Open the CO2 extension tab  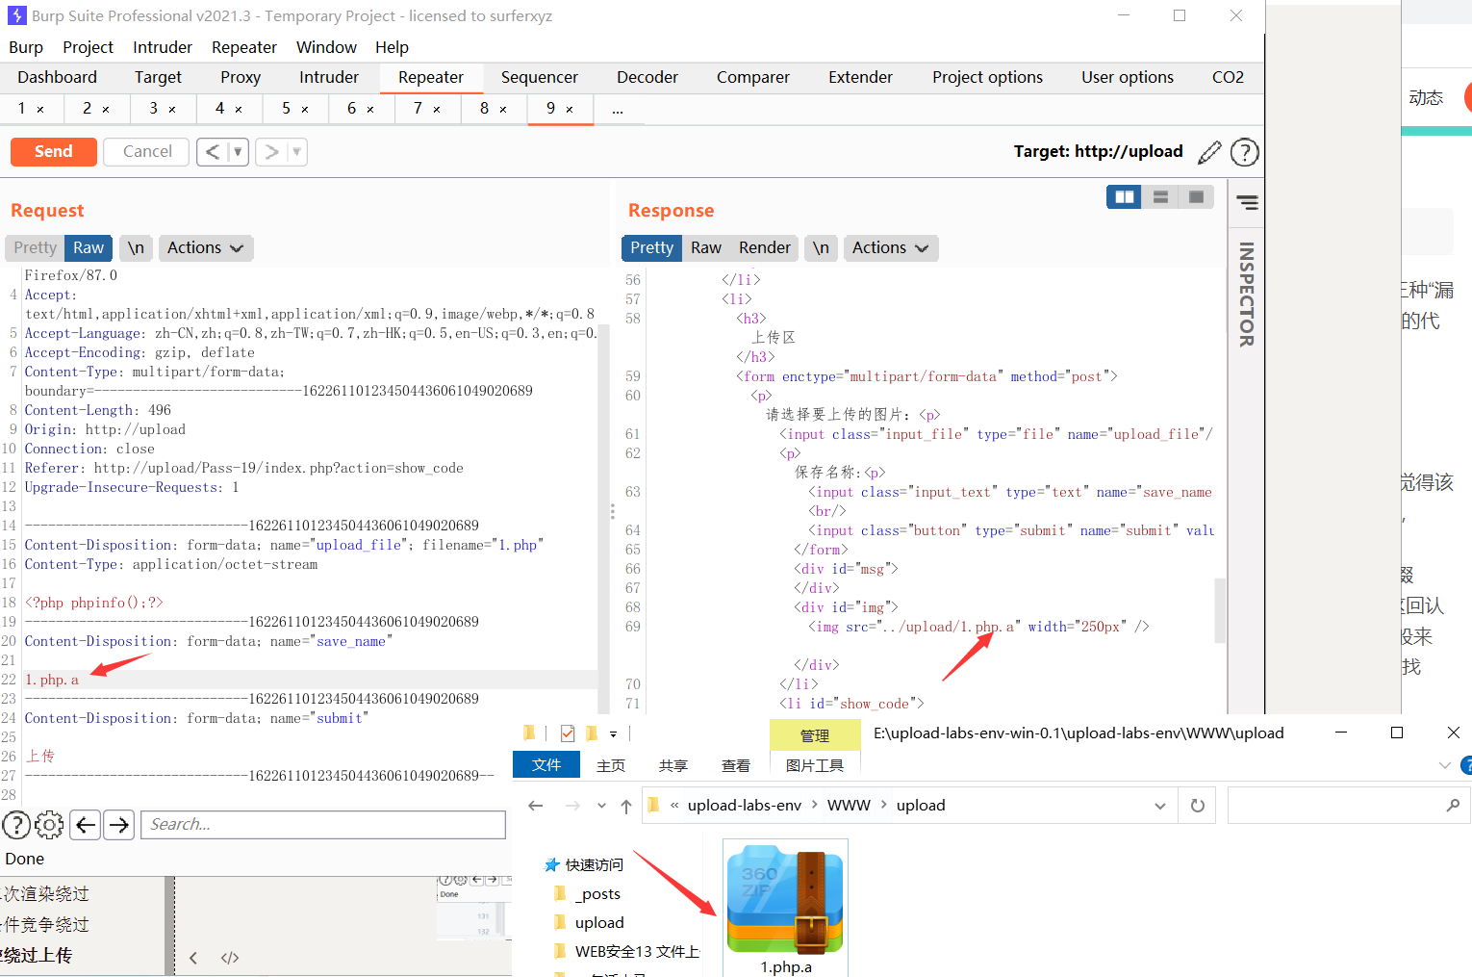pyautogui.click(x=1228, y=77)
